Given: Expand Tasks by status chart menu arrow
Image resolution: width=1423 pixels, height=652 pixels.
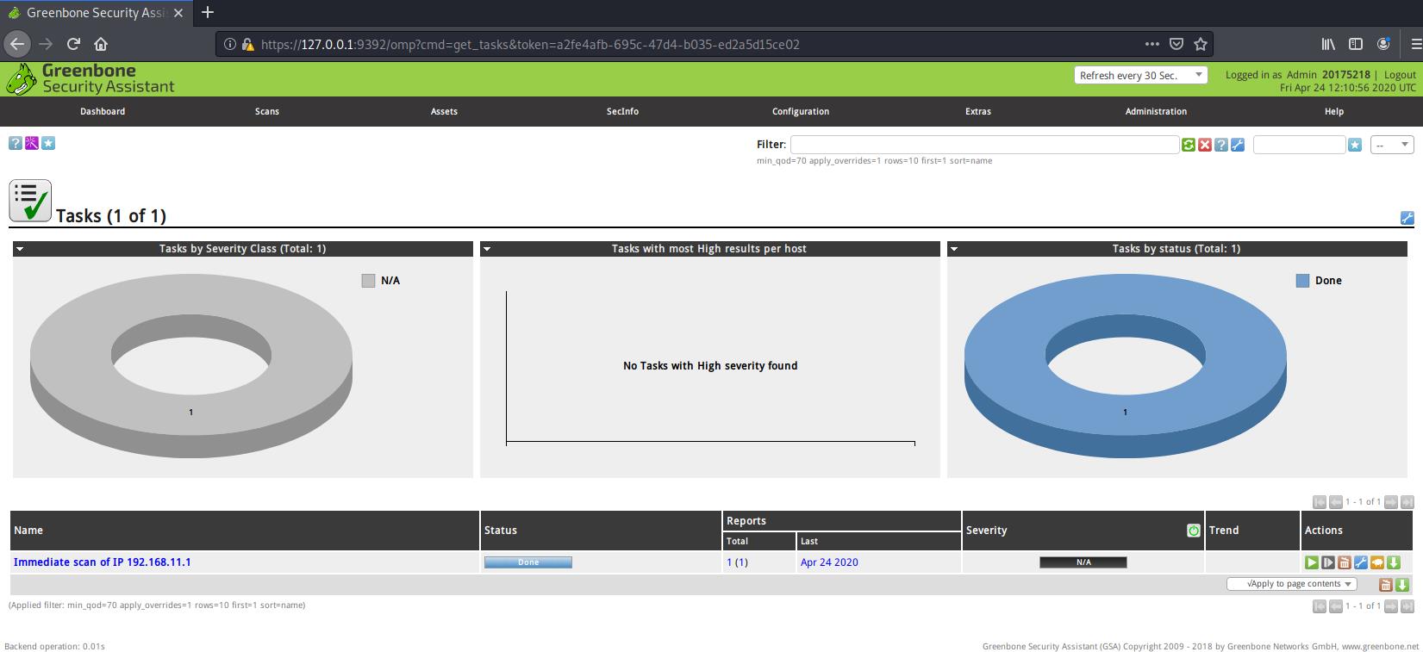Looking at the screenshot, I should point(954,249).
